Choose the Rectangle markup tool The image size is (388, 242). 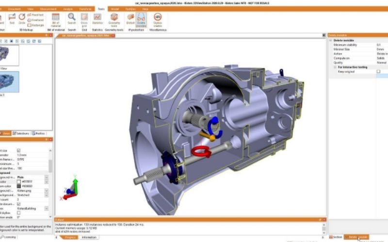point(35,25)
